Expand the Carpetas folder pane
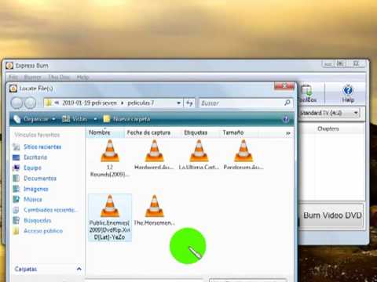 pos(79,269)
